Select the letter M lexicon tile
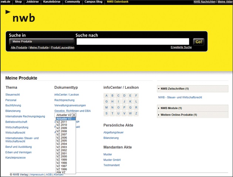 (107, 108)
